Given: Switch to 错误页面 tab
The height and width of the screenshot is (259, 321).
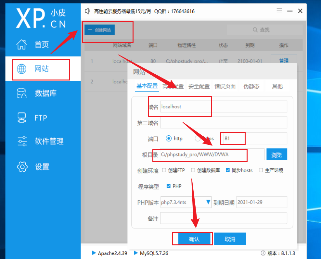Looking at the screenshot, I should 225,86.
